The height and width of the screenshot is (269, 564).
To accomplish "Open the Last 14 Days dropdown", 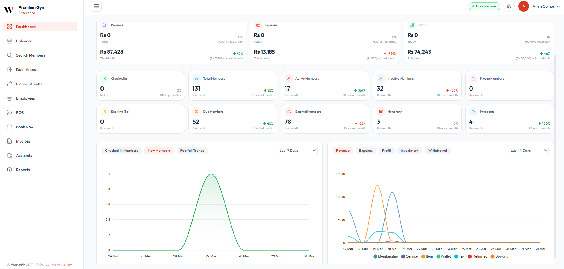I will tap(528, 151).
